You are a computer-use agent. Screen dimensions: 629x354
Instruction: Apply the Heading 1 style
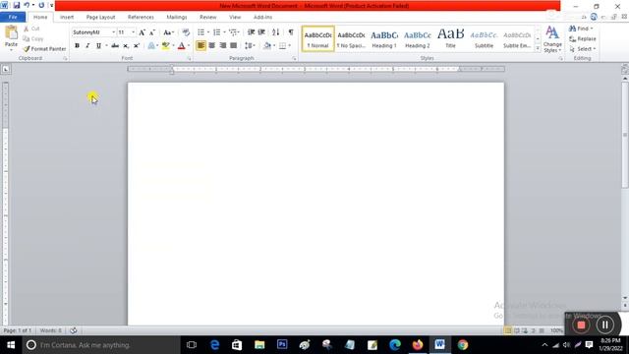click(x=384, y=39)
